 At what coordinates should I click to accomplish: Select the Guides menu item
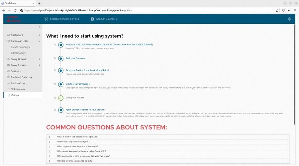point(15,95)
